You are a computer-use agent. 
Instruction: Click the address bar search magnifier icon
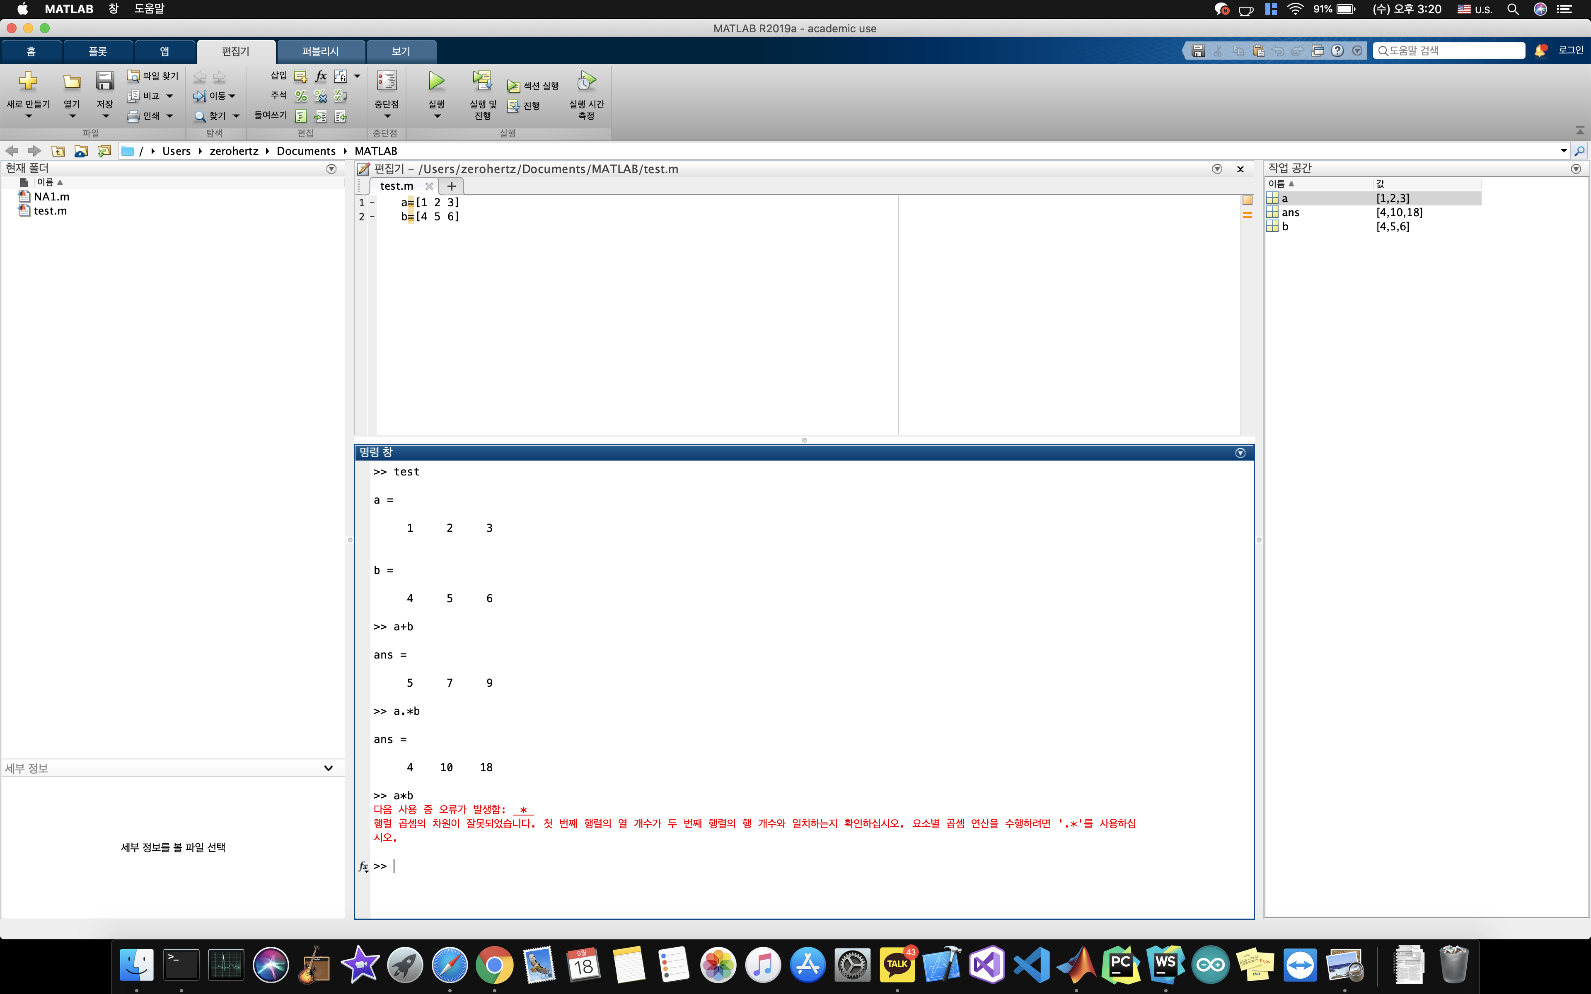point(1580,151)
